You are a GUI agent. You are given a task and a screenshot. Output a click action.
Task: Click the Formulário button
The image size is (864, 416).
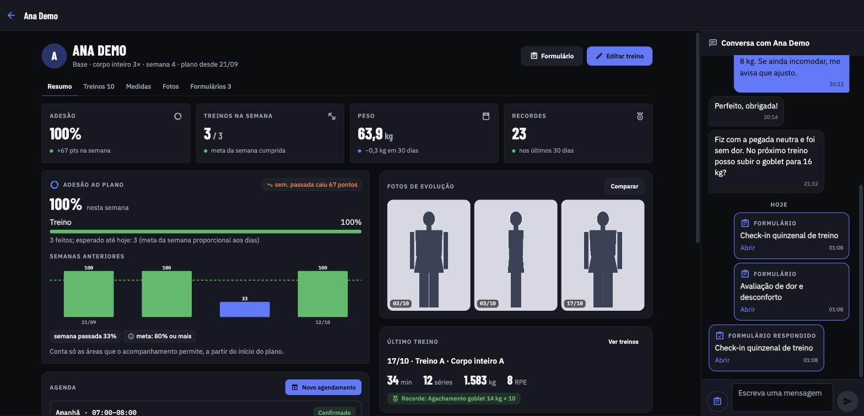(552, 56)
